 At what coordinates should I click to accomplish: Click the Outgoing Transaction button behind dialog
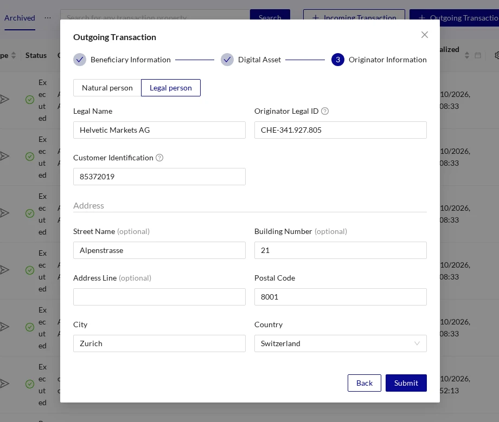[455, 18]
